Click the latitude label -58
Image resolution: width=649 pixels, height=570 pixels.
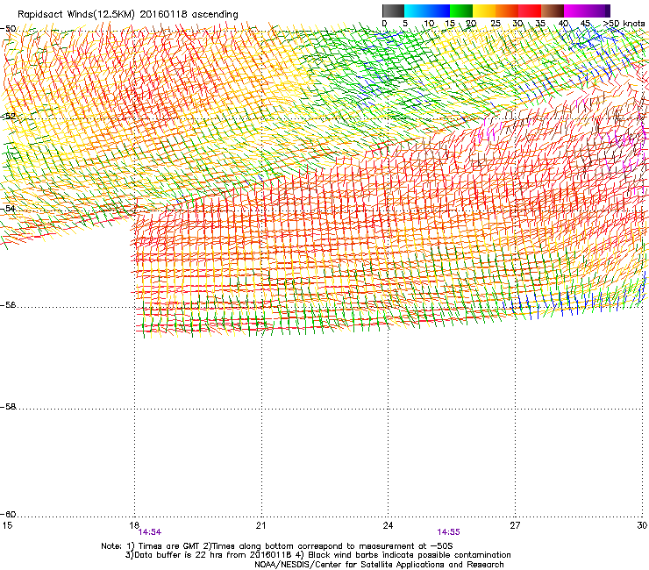tap(8, 407)
